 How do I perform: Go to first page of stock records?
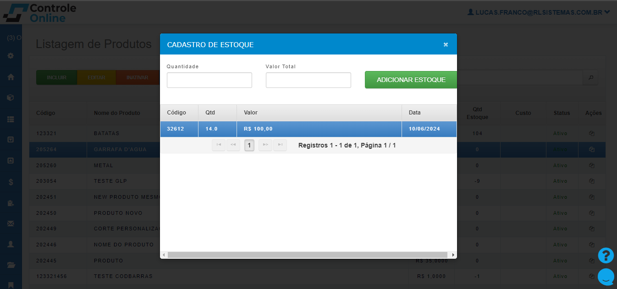click(219, 145)
